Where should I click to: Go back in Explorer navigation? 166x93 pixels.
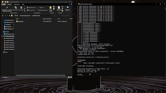pyautogui.click(x=3, y=16)
